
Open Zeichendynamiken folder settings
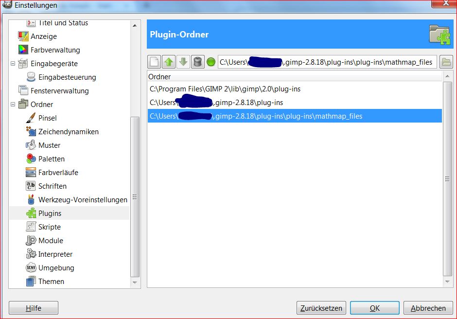pos(68,131)
